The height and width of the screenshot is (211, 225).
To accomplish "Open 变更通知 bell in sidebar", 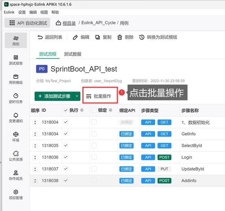I will pyautogui.click(x=16, y=118).
